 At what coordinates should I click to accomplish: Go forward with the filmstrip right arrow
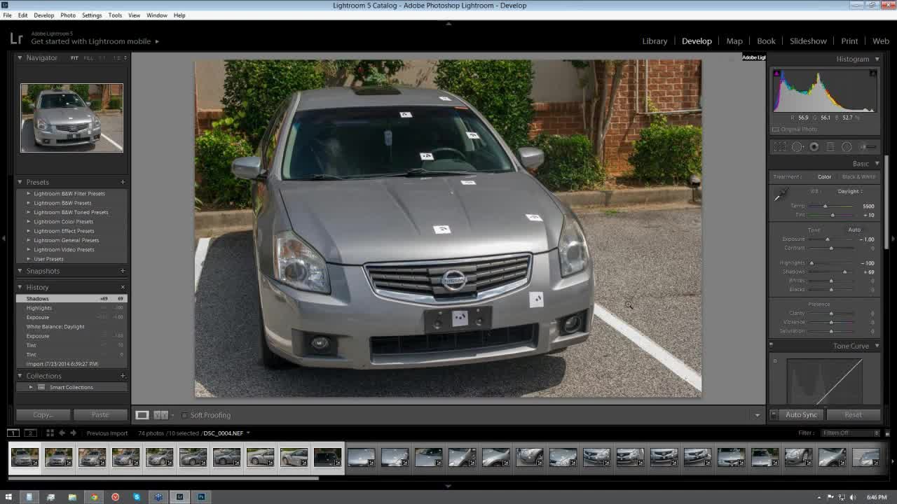73,433
